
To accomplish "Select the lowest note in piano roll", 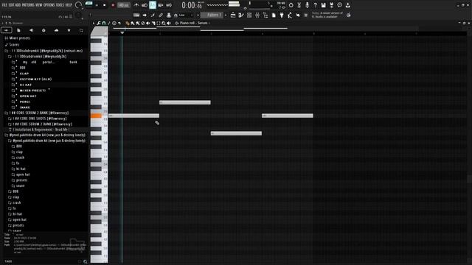I will point(236,133).
